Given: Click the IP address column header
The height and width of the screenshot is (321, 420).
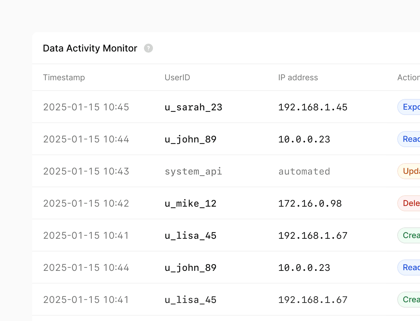Looking at the screenshot, I should [x=298, y=78].
